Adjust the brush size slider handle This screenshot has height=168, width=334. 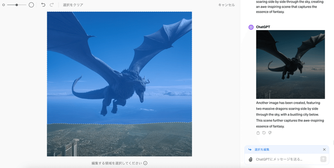click(17, 5)
